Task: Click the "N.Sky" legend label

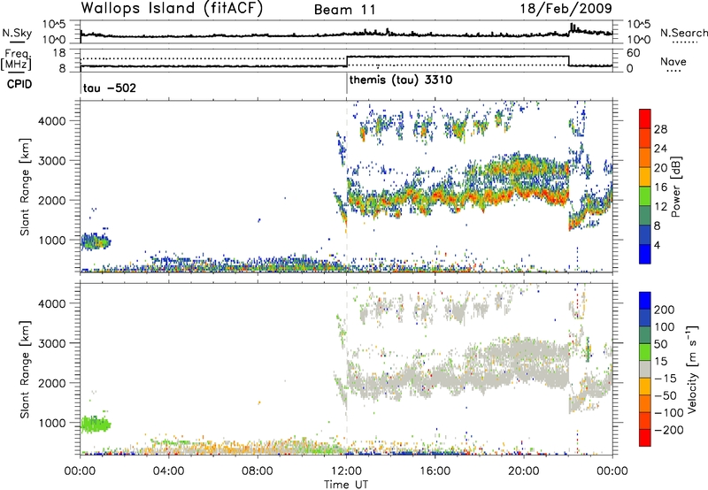Action: point(17,33)
